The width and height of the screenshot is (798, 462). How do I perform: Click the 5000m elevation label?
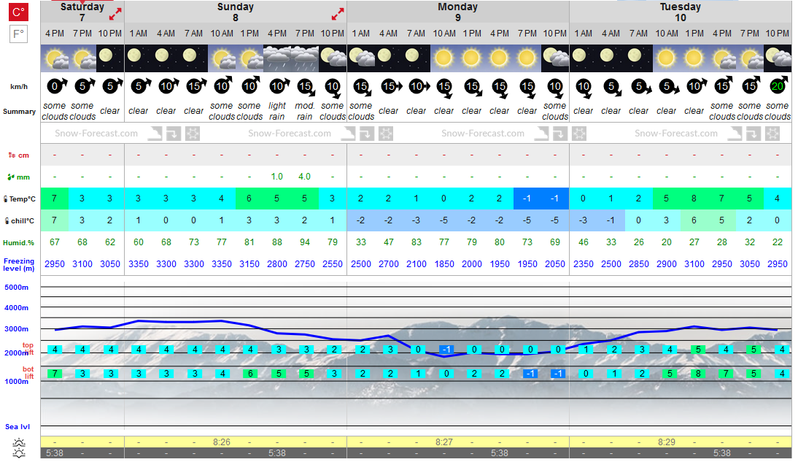[x=16, y=288]
